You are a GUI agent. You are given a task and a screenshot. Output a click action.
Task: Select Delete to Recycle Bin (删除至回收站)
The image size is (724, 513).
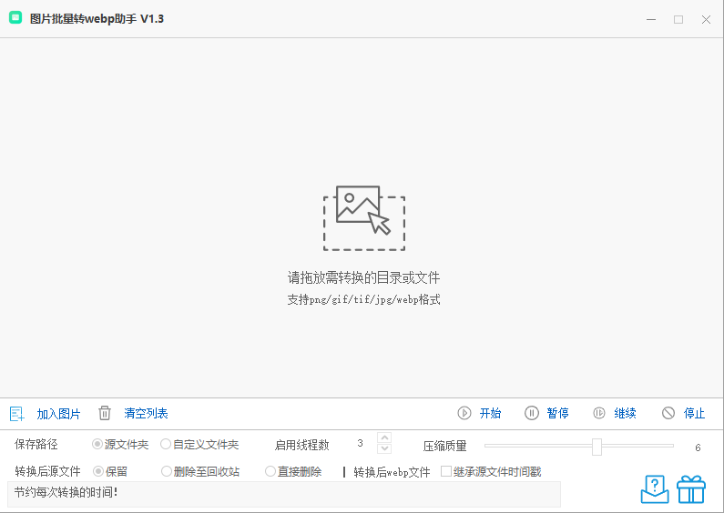click(x=166, y=472)
